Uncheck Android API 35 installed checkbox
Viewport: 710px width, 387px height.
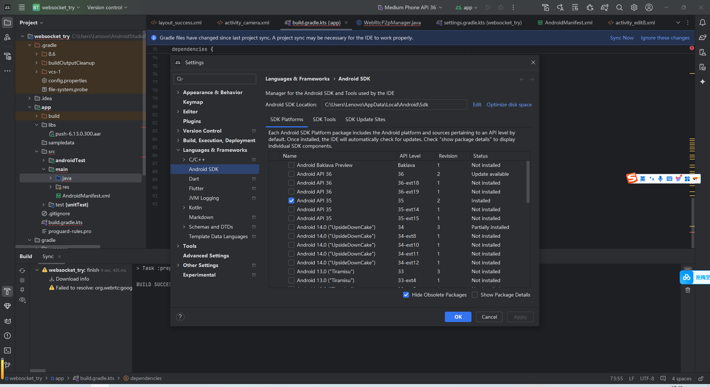[291, 201]
